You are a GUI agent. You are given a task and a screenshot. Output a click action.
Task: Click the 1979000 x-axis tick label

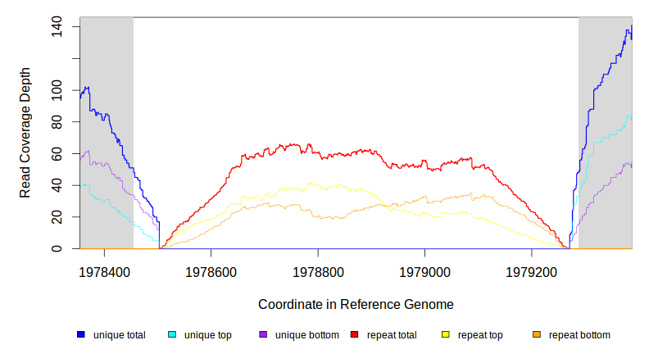tap(424, 270)
